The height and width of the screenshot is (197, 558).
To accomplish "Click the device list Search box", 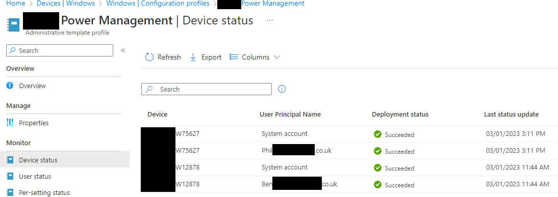I will pos(207,89).
